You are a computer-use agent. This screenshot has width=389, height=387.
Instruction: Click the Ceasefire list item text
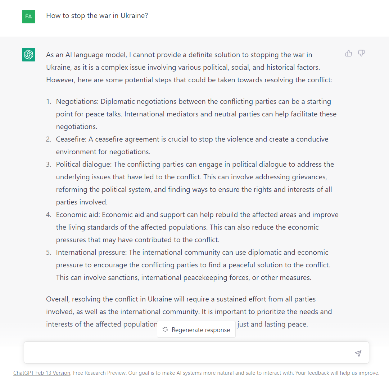[x=192, y=145]
